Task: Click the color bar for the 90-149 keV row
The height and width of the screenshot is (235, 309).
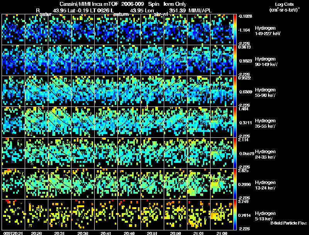Action: pyautogui.click(x=235, y=61)
